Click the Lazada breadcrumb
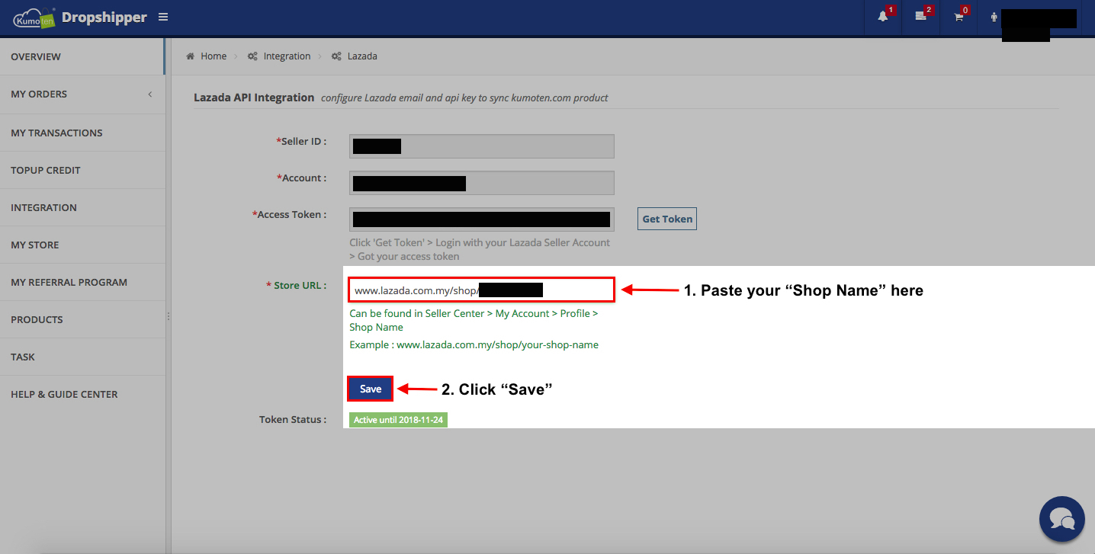Image resolution: width=1095 pixels, height=554 pixels. tap(362, 56)
